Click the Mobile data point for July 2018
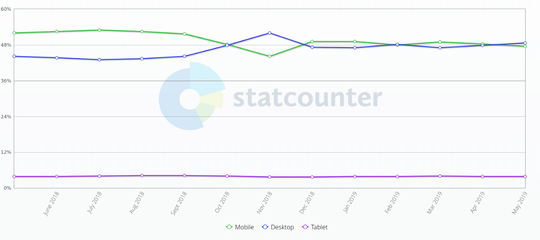The width and height of the screenshot is (540, 240). 99,30
